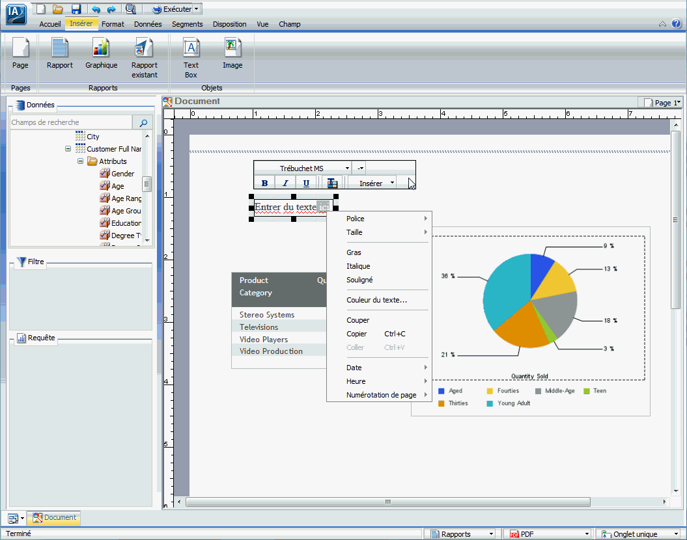The image size is (687, 540).
Task: Switch to the Format tab
Action: (x=113, y=24)
